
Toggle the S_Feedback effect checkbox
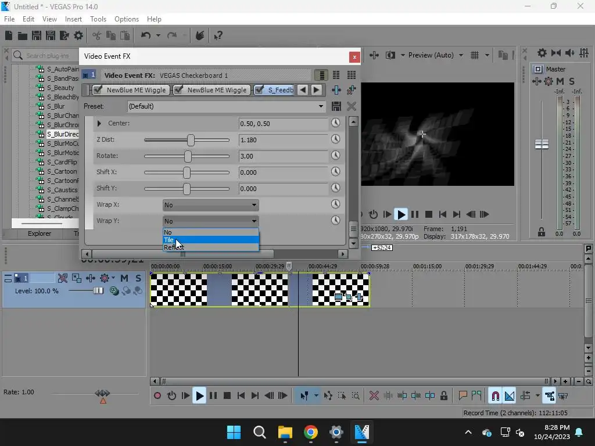pos(259,90)
